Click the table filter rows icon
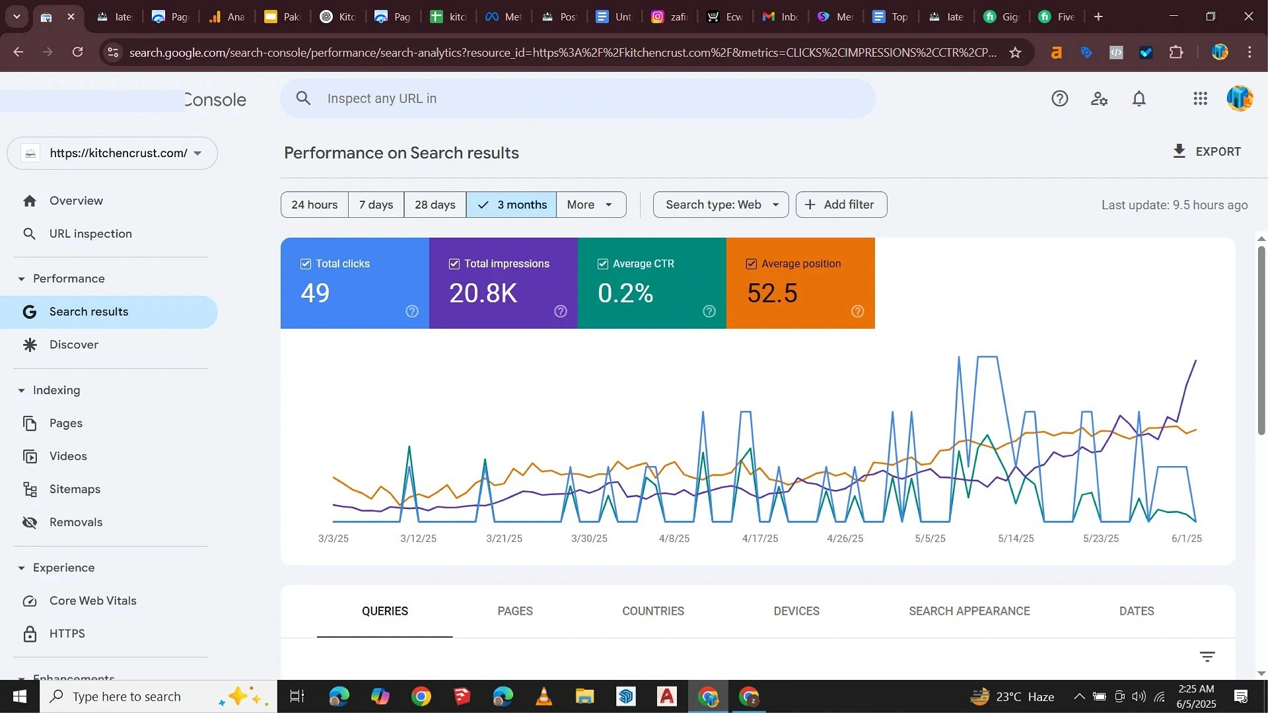 pyautogui.click(x=1207, y=656)
